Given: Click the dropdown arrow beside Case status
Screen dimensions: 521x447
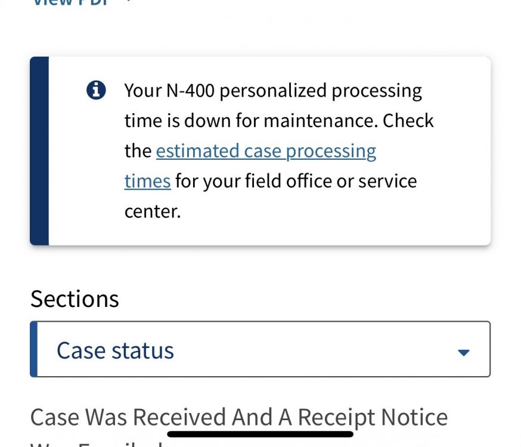Looking at the screenshot, I should (464, 352).
